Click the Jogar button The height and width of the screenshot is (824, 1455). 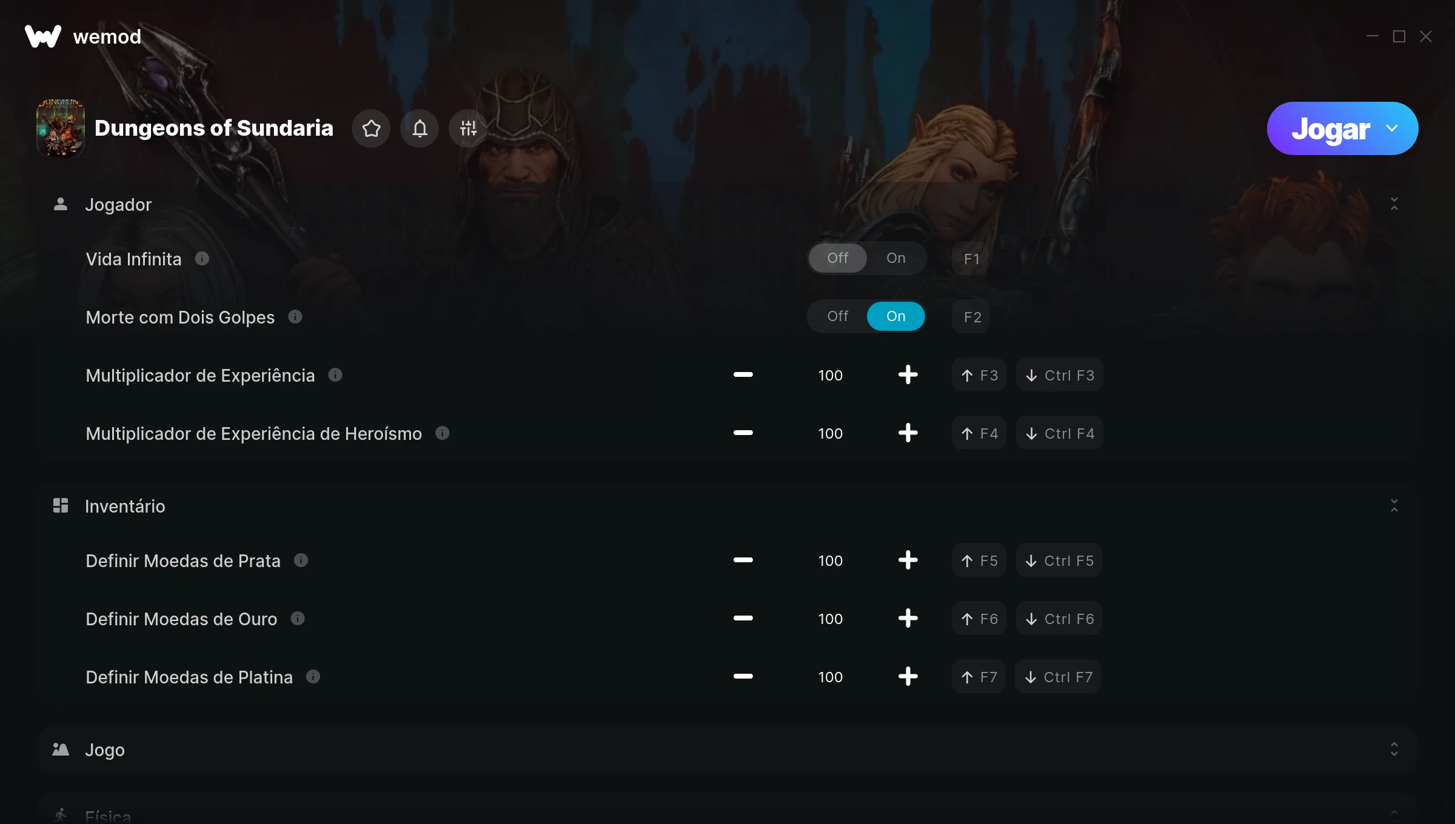pyautogui.click(x=1330, y=128)
